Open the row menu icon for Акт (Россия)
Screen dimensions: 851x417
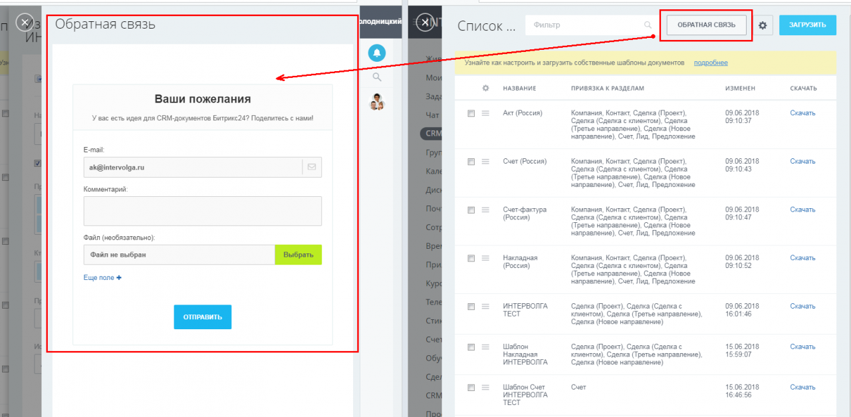coord(485,114)
